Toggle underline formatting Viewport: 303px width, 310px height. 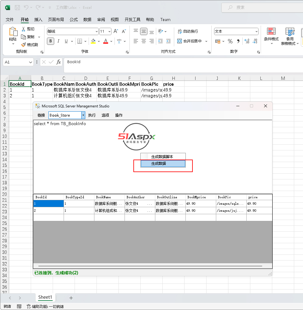[x=66, y=41]
